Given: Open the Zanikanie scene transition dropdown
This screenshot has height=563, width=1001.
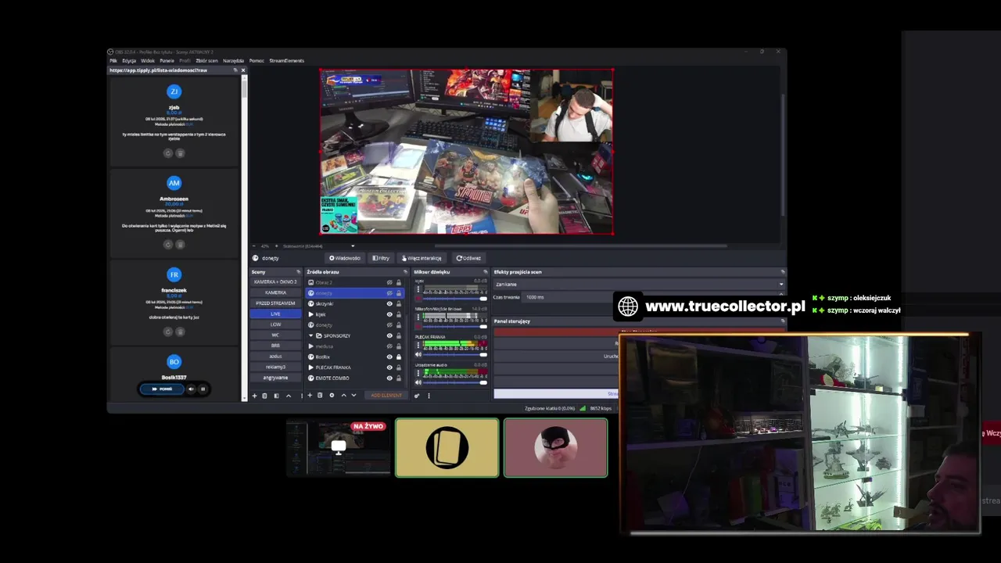Looking at the screenshot, I should point(638,284).
